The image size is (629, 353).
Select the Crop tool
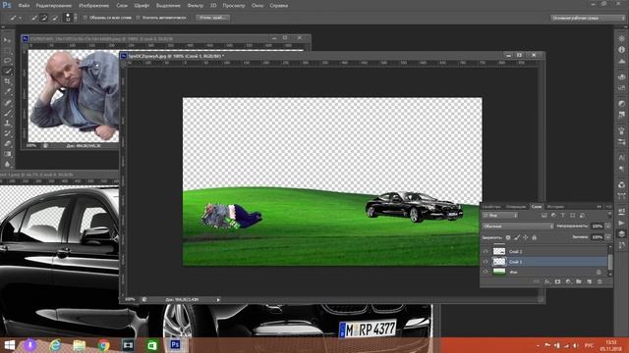[7, 81]
